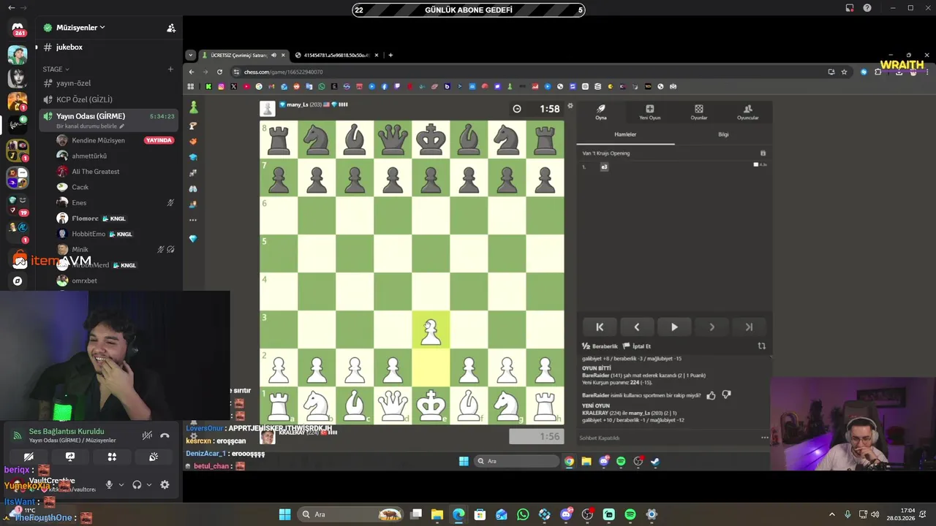The width and height of the screenshot is (936, 526).
Task: Open the Yeni Oyun tab
Action: (x=649, y=112)
